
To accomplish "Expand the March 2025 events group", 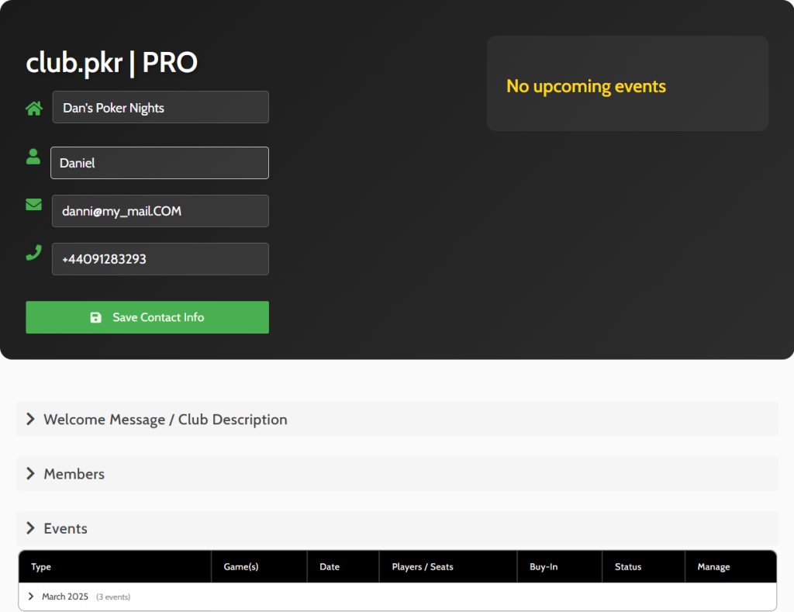I will pos(65,597).
